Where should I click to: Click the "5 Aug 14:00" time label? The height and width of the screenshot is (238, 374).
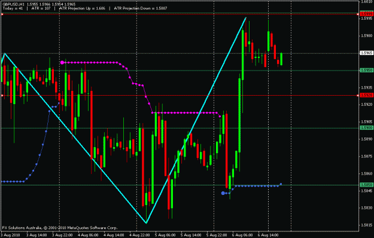(x=191, y=235)
